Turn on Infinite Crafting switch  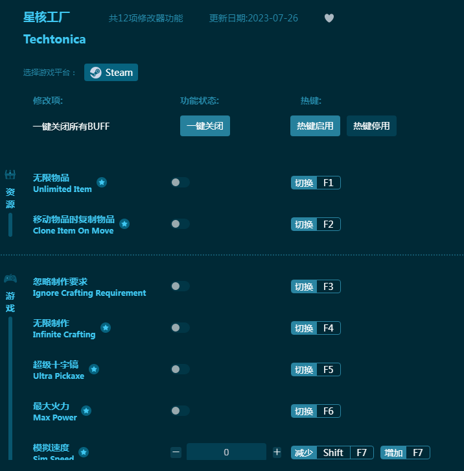pos(180,328)
